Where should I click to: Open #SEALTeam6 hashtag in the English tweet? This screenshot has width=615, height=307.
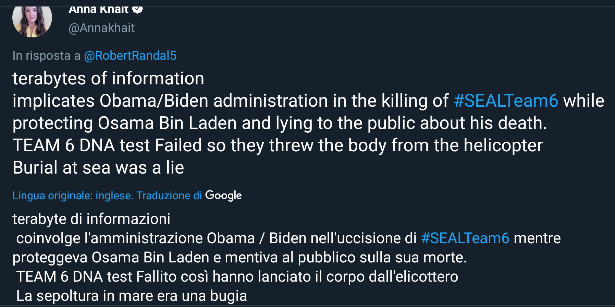(x=506, y=101)
